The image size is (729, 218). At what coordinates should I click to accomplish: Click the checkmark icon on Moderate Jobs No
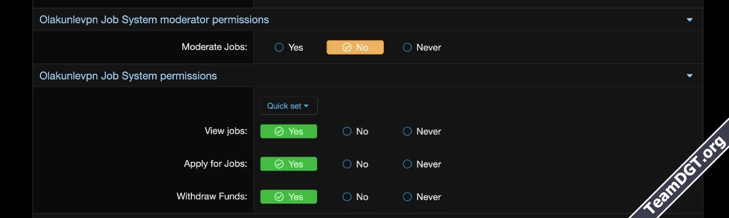[347, 48]
